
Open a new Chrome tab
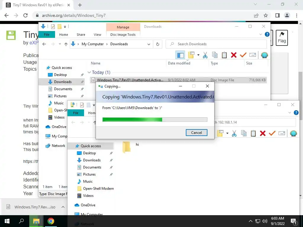pos(80,5)
